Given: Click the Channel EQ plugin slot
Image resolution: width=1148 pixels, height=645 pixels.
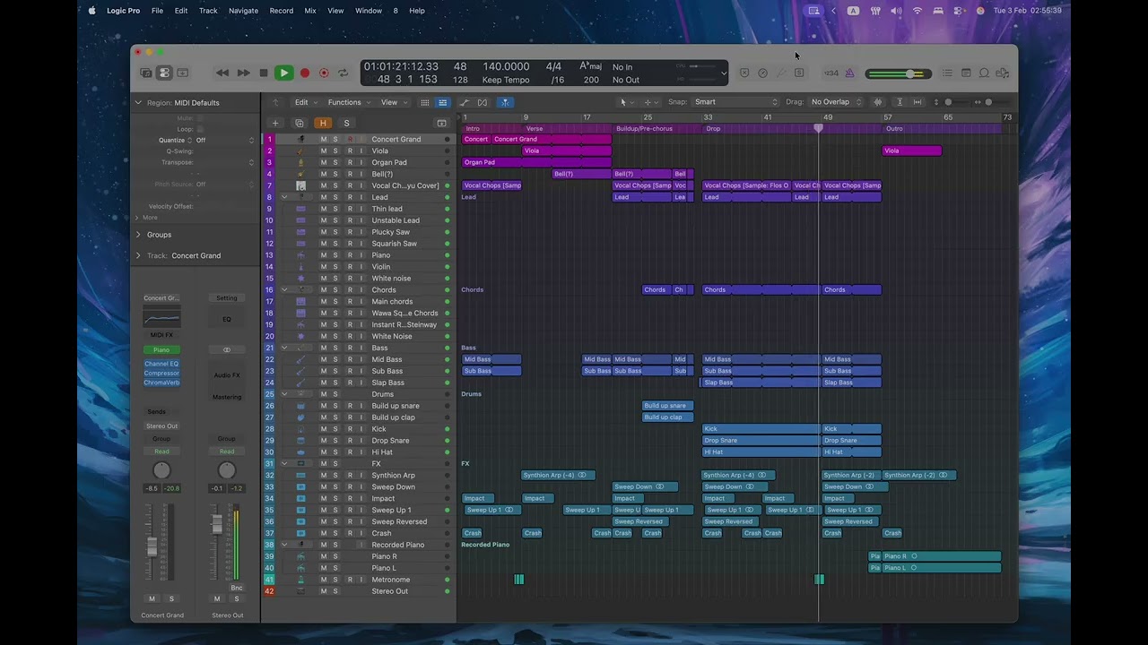Looking at the screenshot, I should click(x=161, y=364).
